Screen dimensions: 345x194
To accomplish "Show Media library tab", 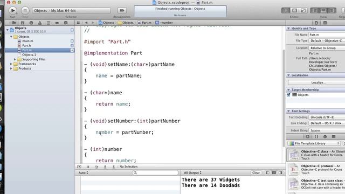I will [x=334, y=136].
